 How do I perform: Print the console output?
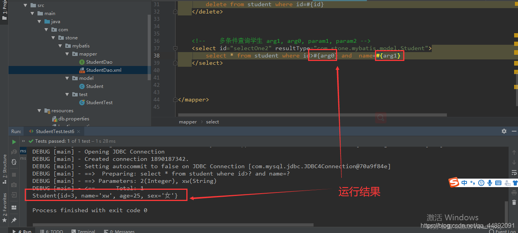tap(514, 192)
